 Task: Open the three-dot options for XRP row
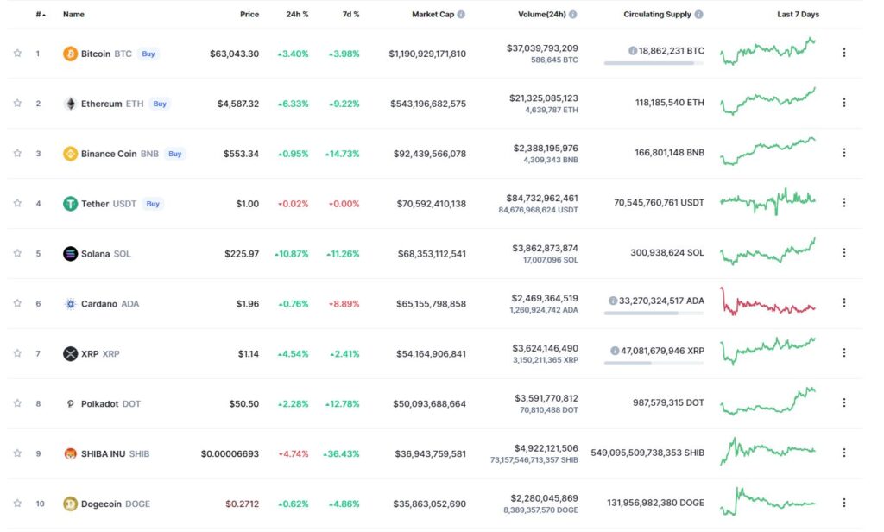844,352
